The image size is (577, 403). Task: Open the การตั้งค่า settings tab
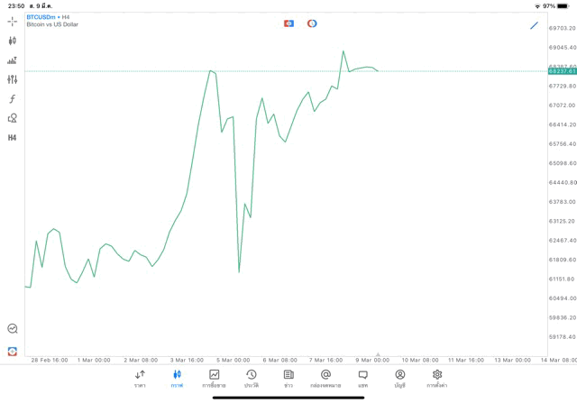pos(437,379)
